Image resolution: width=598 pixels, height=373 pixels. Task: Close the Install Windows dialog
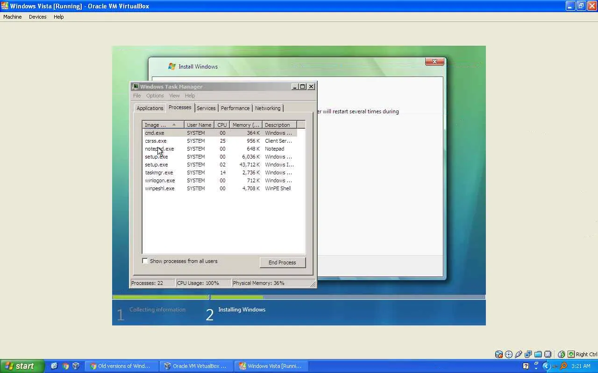(x=434, y=62)
